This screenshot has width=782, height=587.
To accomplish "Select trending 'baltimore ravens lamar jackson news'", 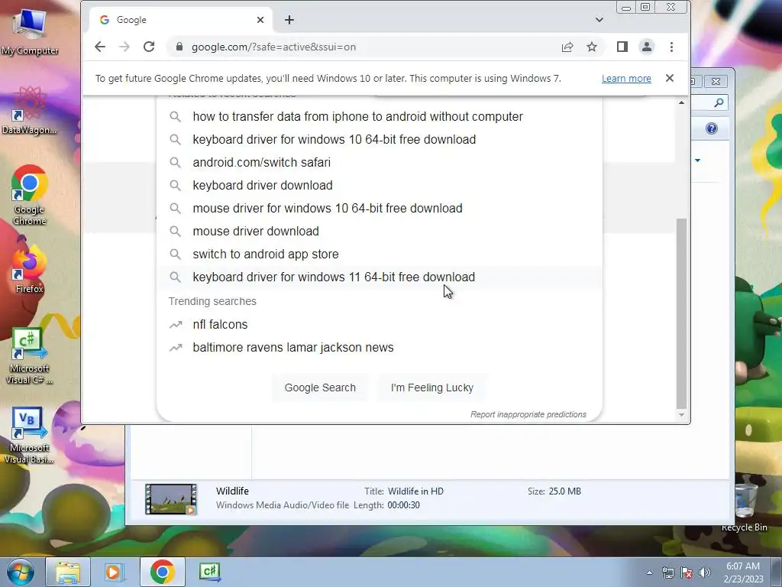I will tap(379, 348).
